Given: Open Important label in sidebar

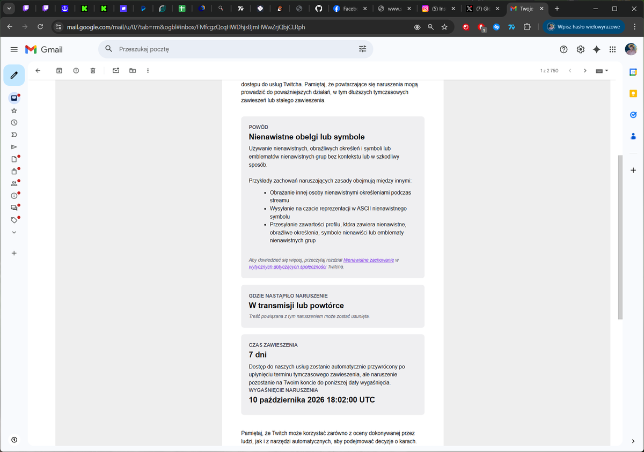Looking at the screenshot, I should [14, 135].
